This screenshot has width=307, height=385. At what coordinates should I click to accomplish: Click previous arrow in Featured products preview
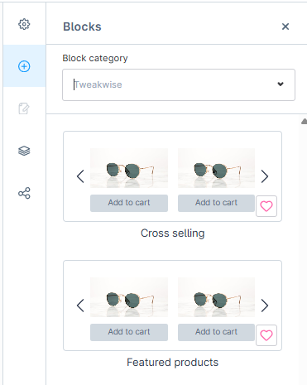[80, 306]
